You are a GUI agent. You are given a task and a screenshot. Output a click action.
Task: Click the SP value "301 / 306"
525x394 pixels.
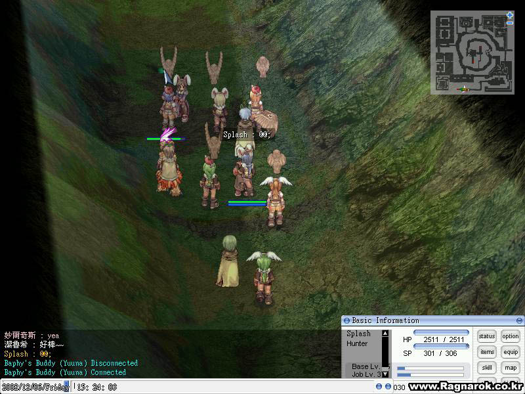tap(440, 353)
